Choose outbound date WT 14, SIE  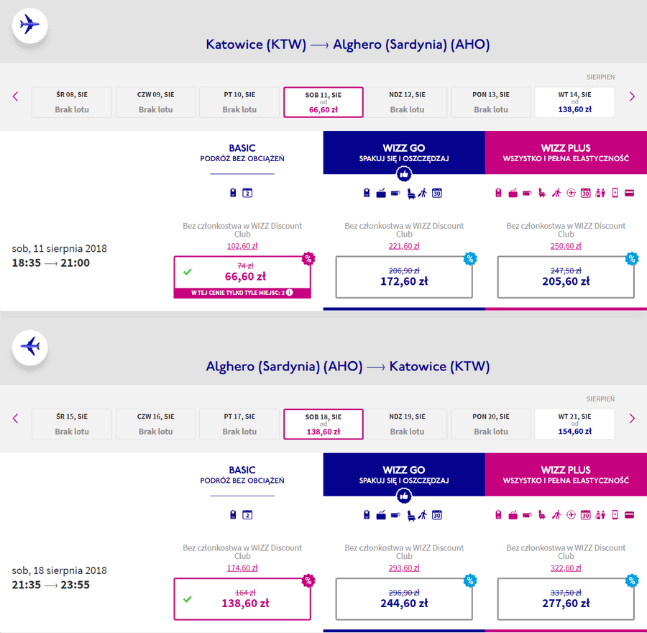coord(575,102)
